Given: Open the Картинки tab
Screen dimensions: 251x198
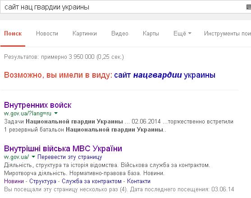Looking at the screenshot, I should pos(85,34).
